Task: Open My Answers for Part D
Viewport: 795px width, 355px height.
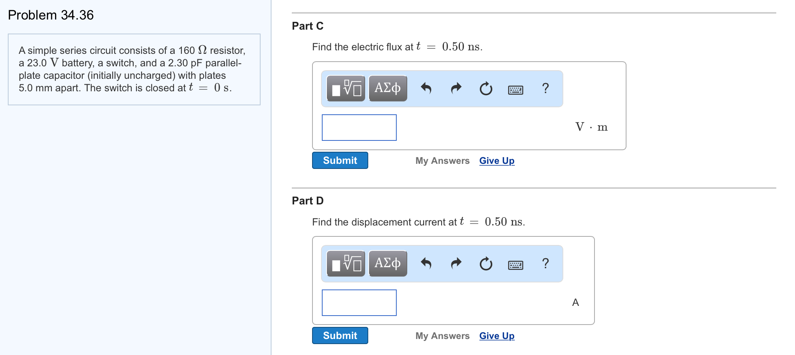Action: click(x=442, y=335)
